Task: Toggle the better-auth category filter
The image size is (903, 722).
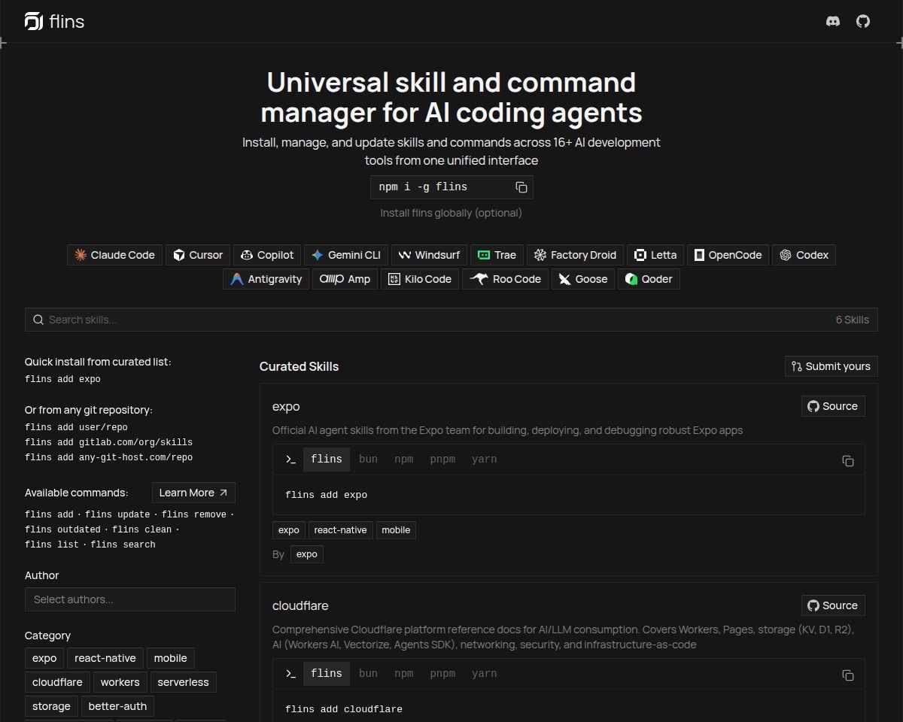Action: (118, 706)
